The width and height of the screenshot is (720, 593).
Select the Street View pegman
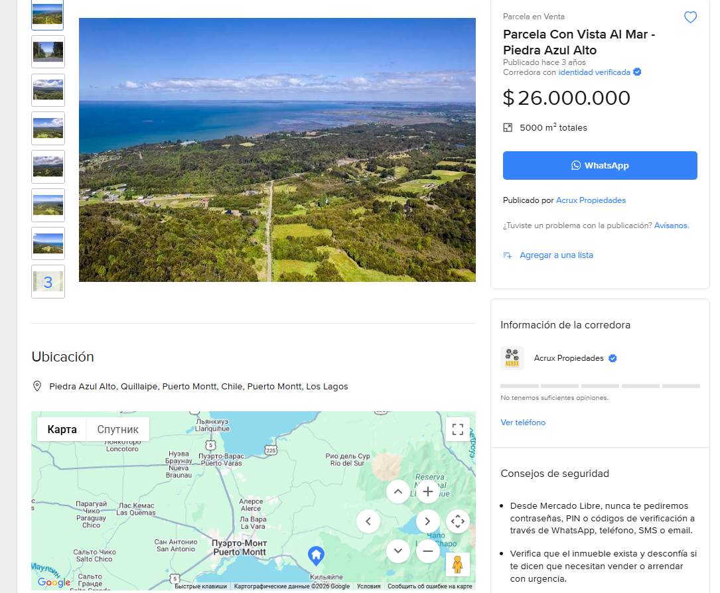point(458,564)
